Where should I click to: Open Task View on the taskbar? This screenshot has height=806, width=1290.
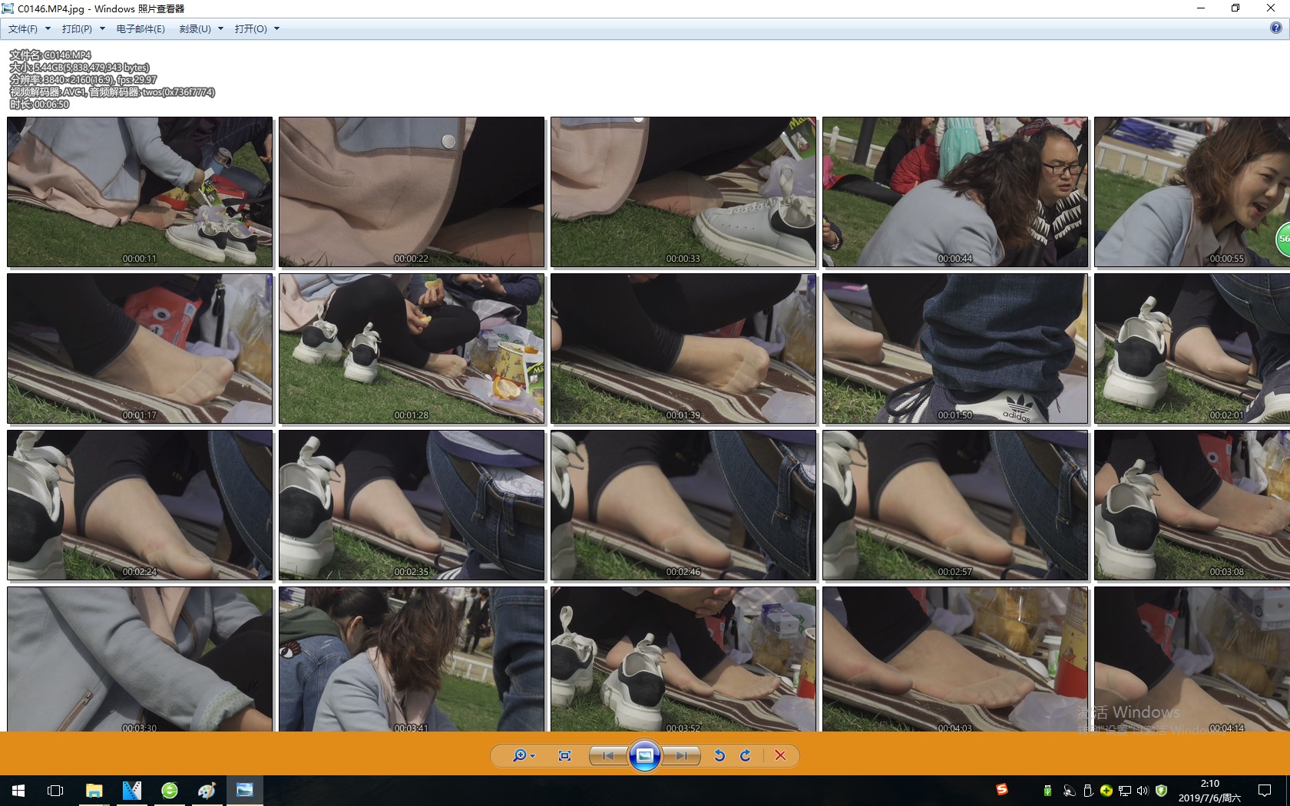[55, 791]
